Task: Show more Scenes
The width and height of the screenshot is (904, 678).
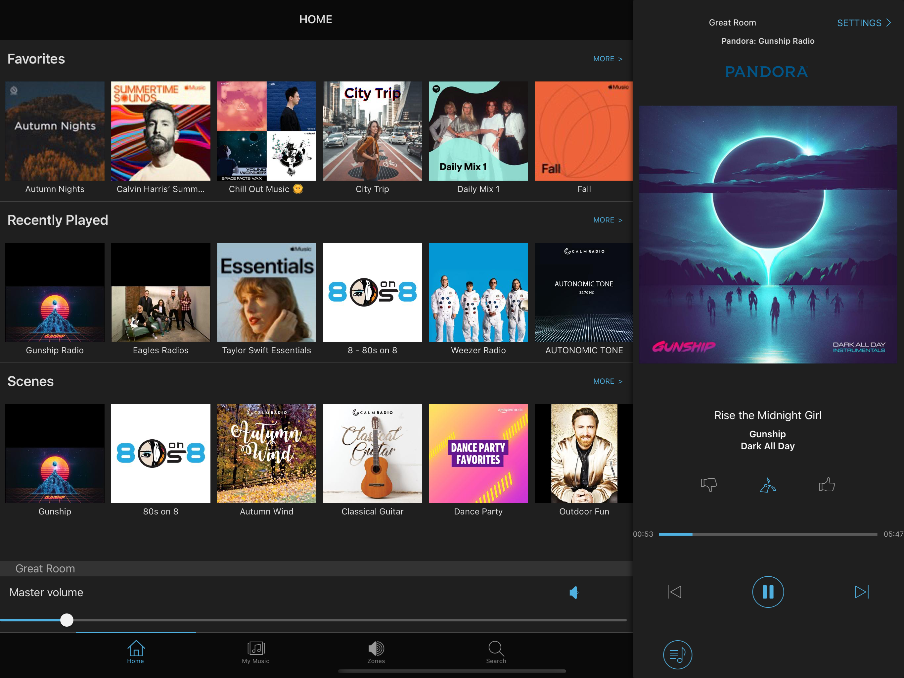Action: click(x=608, y=381)
